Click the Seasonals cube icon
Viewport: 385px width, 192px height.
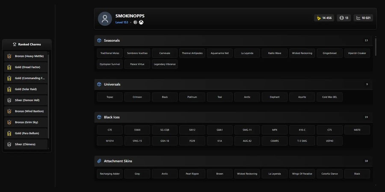click(x=99, y=41)
